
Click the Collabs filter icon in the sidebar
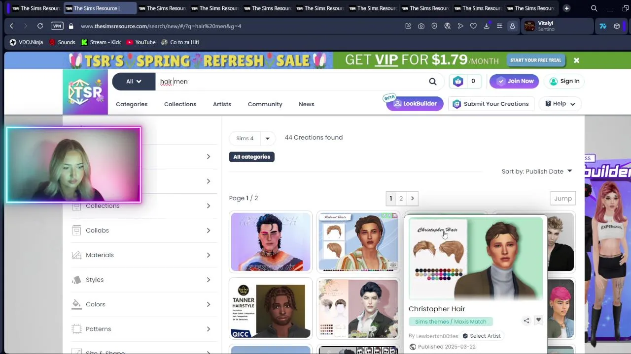point(76,231)
